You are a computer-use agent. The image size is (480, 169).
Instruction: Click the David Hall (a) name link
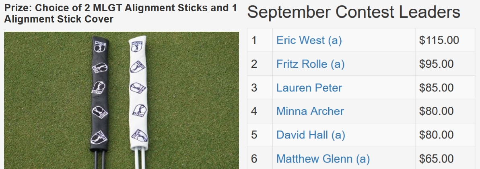coord(310,135)
